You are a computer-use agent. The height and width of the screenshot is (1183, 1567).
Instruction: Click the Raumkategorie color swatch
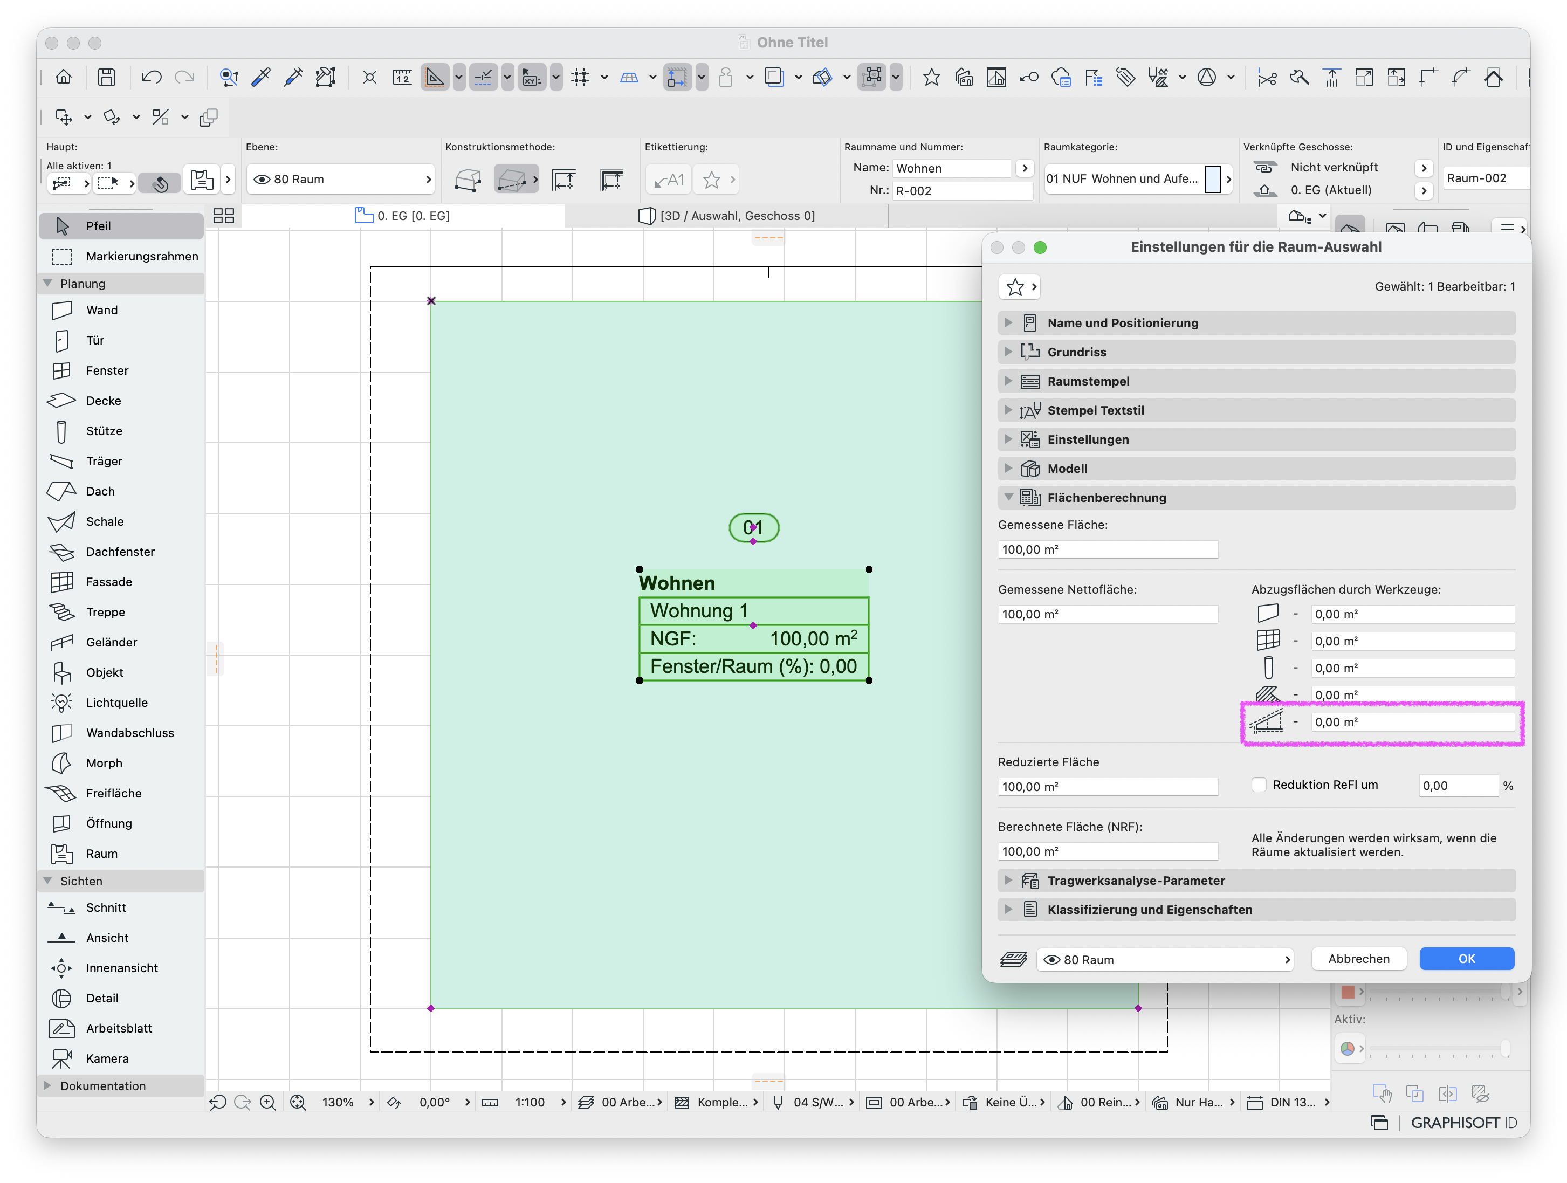click(1213, 179)
